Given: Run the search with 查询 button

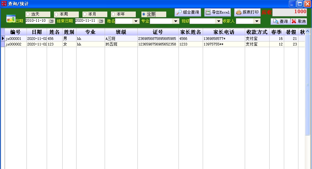Looking at the screenshot, I should pyautogui.click(x=280, y=21).
